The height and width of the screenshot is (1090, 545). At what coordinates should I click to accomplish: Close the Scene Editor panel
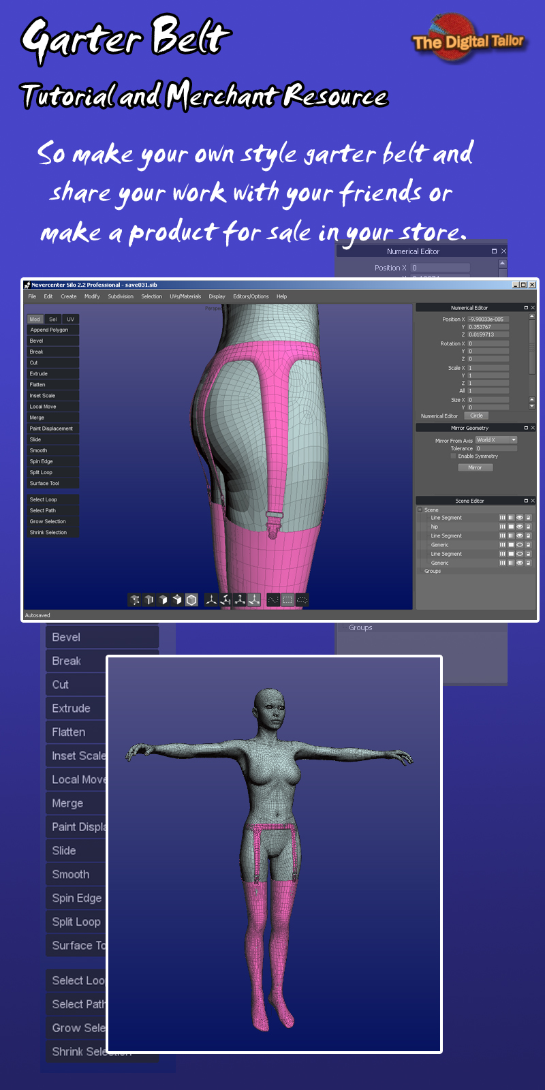533,501
